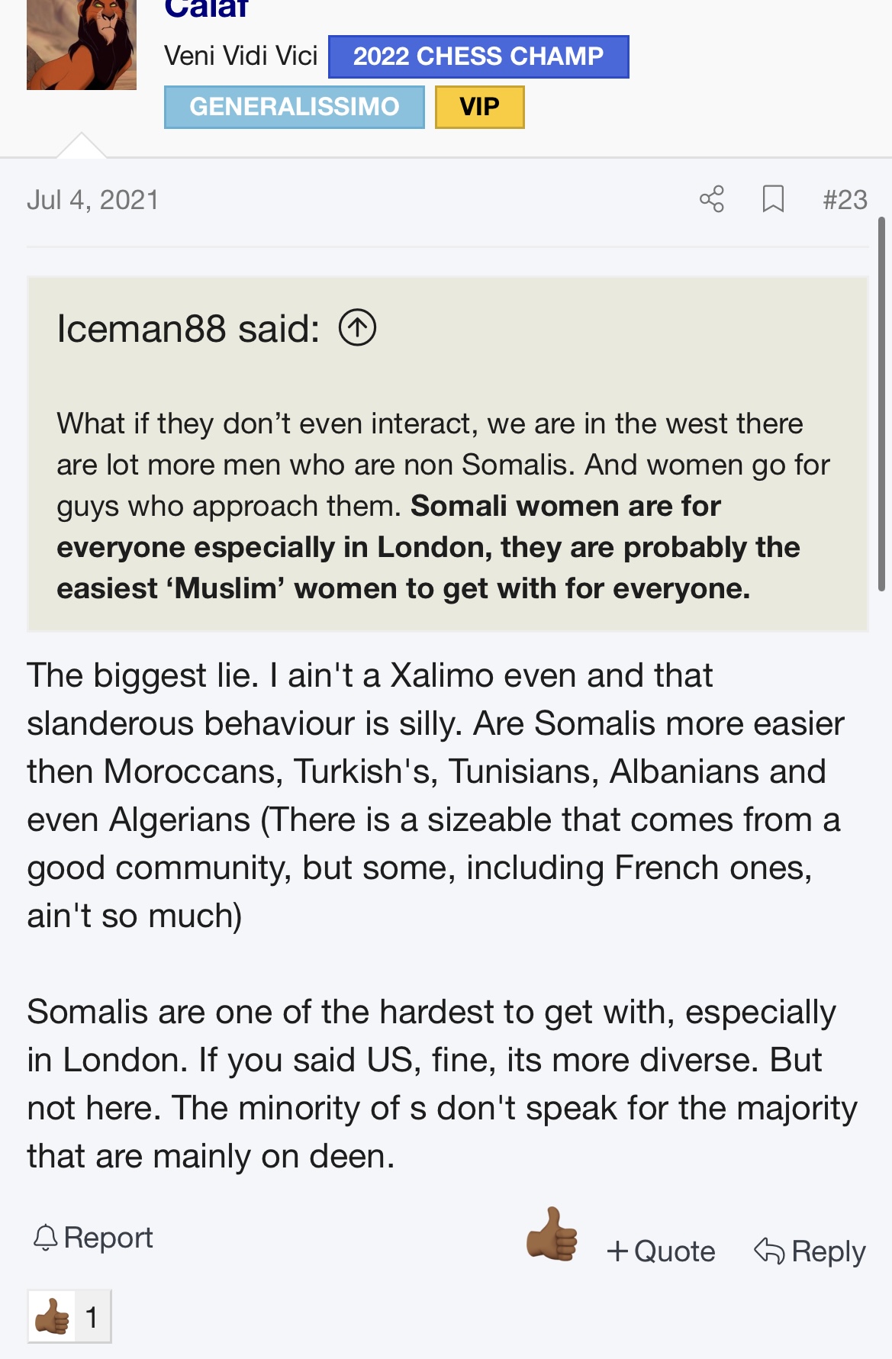892x1359 pixels.
Task: Click the VIP badge
Action: click(480, 107)
